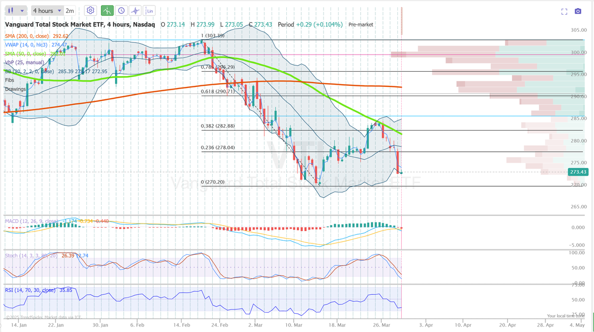Viewport: 594px width, 332px height.
Task: Select the Stoch (14, 3, 3, 80, 20) label
Action: coord(32,255)
